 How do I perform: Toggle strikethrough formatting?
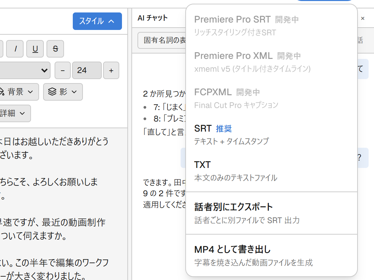55,49
